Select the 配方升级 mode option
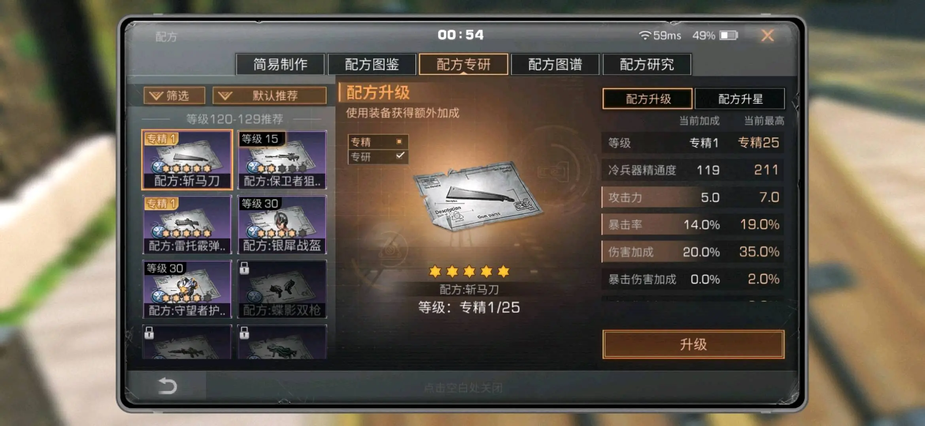This screenshot has height=426, width=925. 647,99
